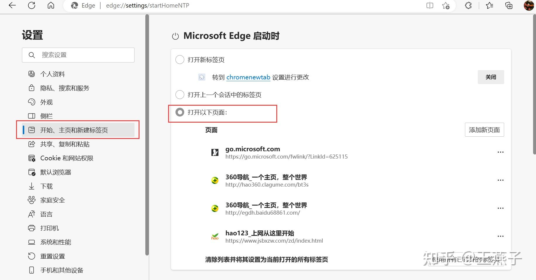Select the 打开以下页面 radio option
Viewport: 536px width, 280px height.
[180, 112]
